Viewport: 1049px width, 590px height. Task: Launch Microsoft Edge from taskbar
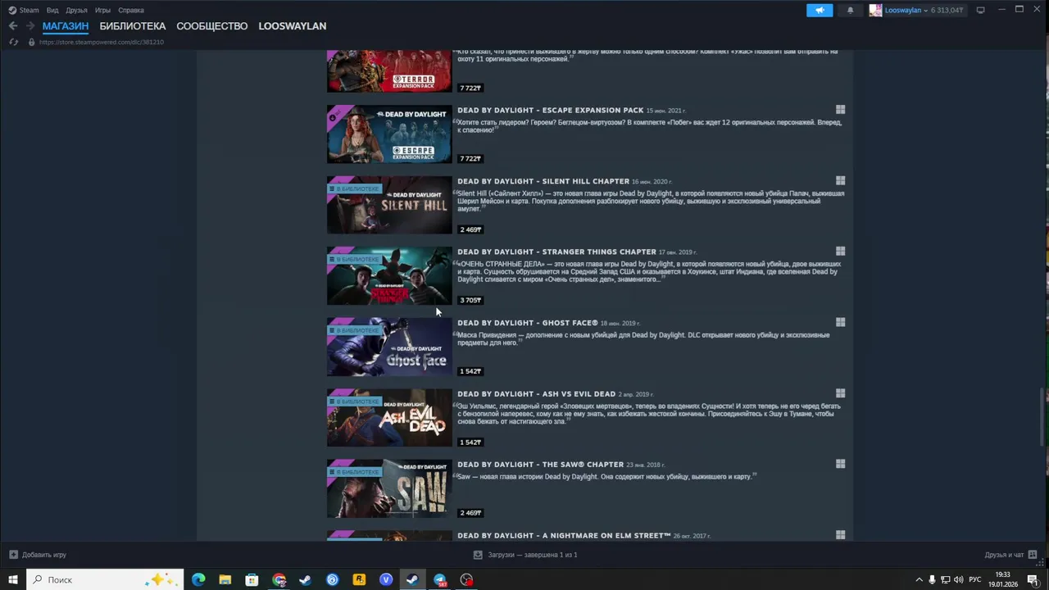198,579
